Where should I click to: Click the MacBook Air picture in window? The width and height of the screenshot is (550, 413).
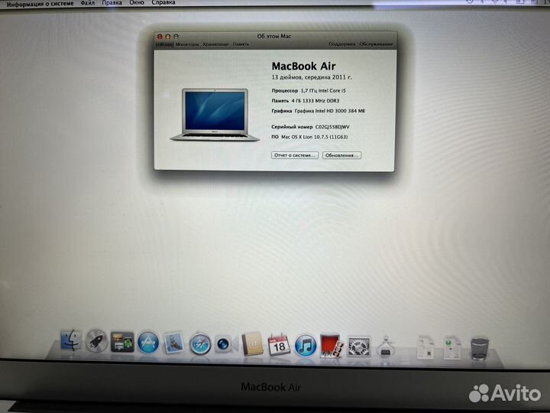(x=215, y=115)
